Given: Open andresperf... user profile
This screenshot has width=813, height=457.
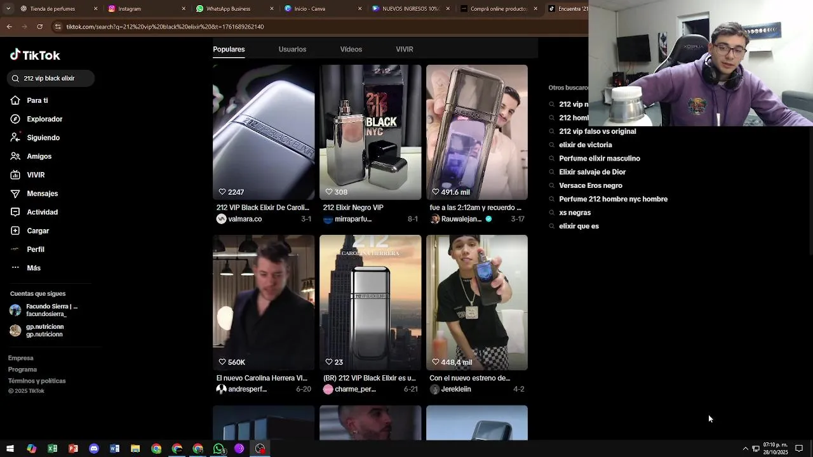Looking at the screenshot, I should click(241, 389).
